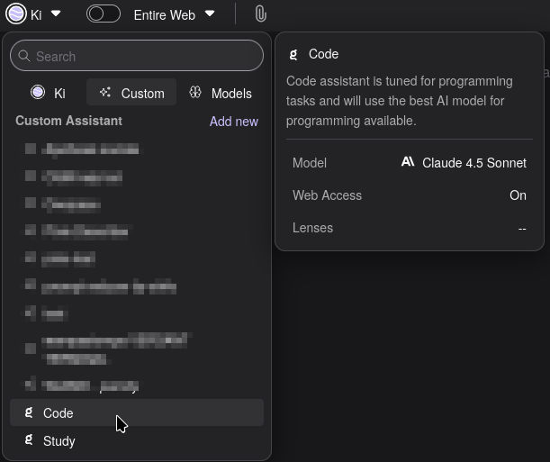Click the Add new link
The width and height of the screenshot is (550, 462).
click(x=233, y=122)
